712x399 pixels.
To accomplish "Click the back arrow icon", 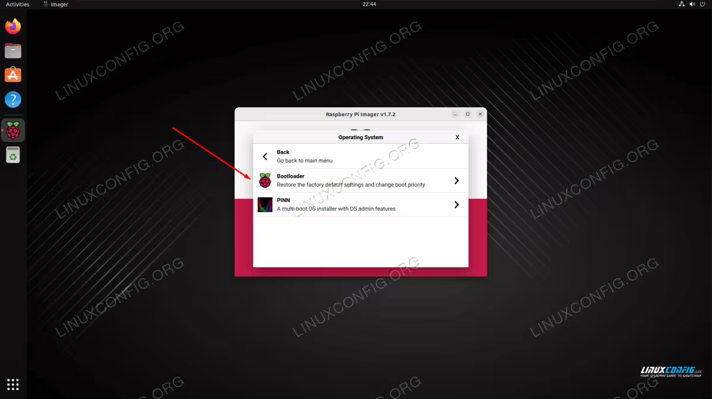I will point(265,157).
